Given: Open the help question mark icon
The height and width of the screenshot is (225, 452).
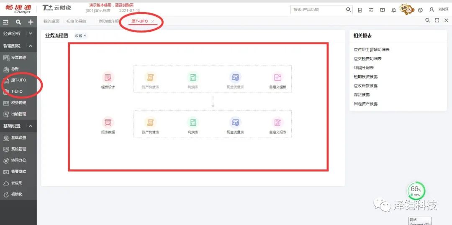Looking at the screenshot, I should coord(420,10).
